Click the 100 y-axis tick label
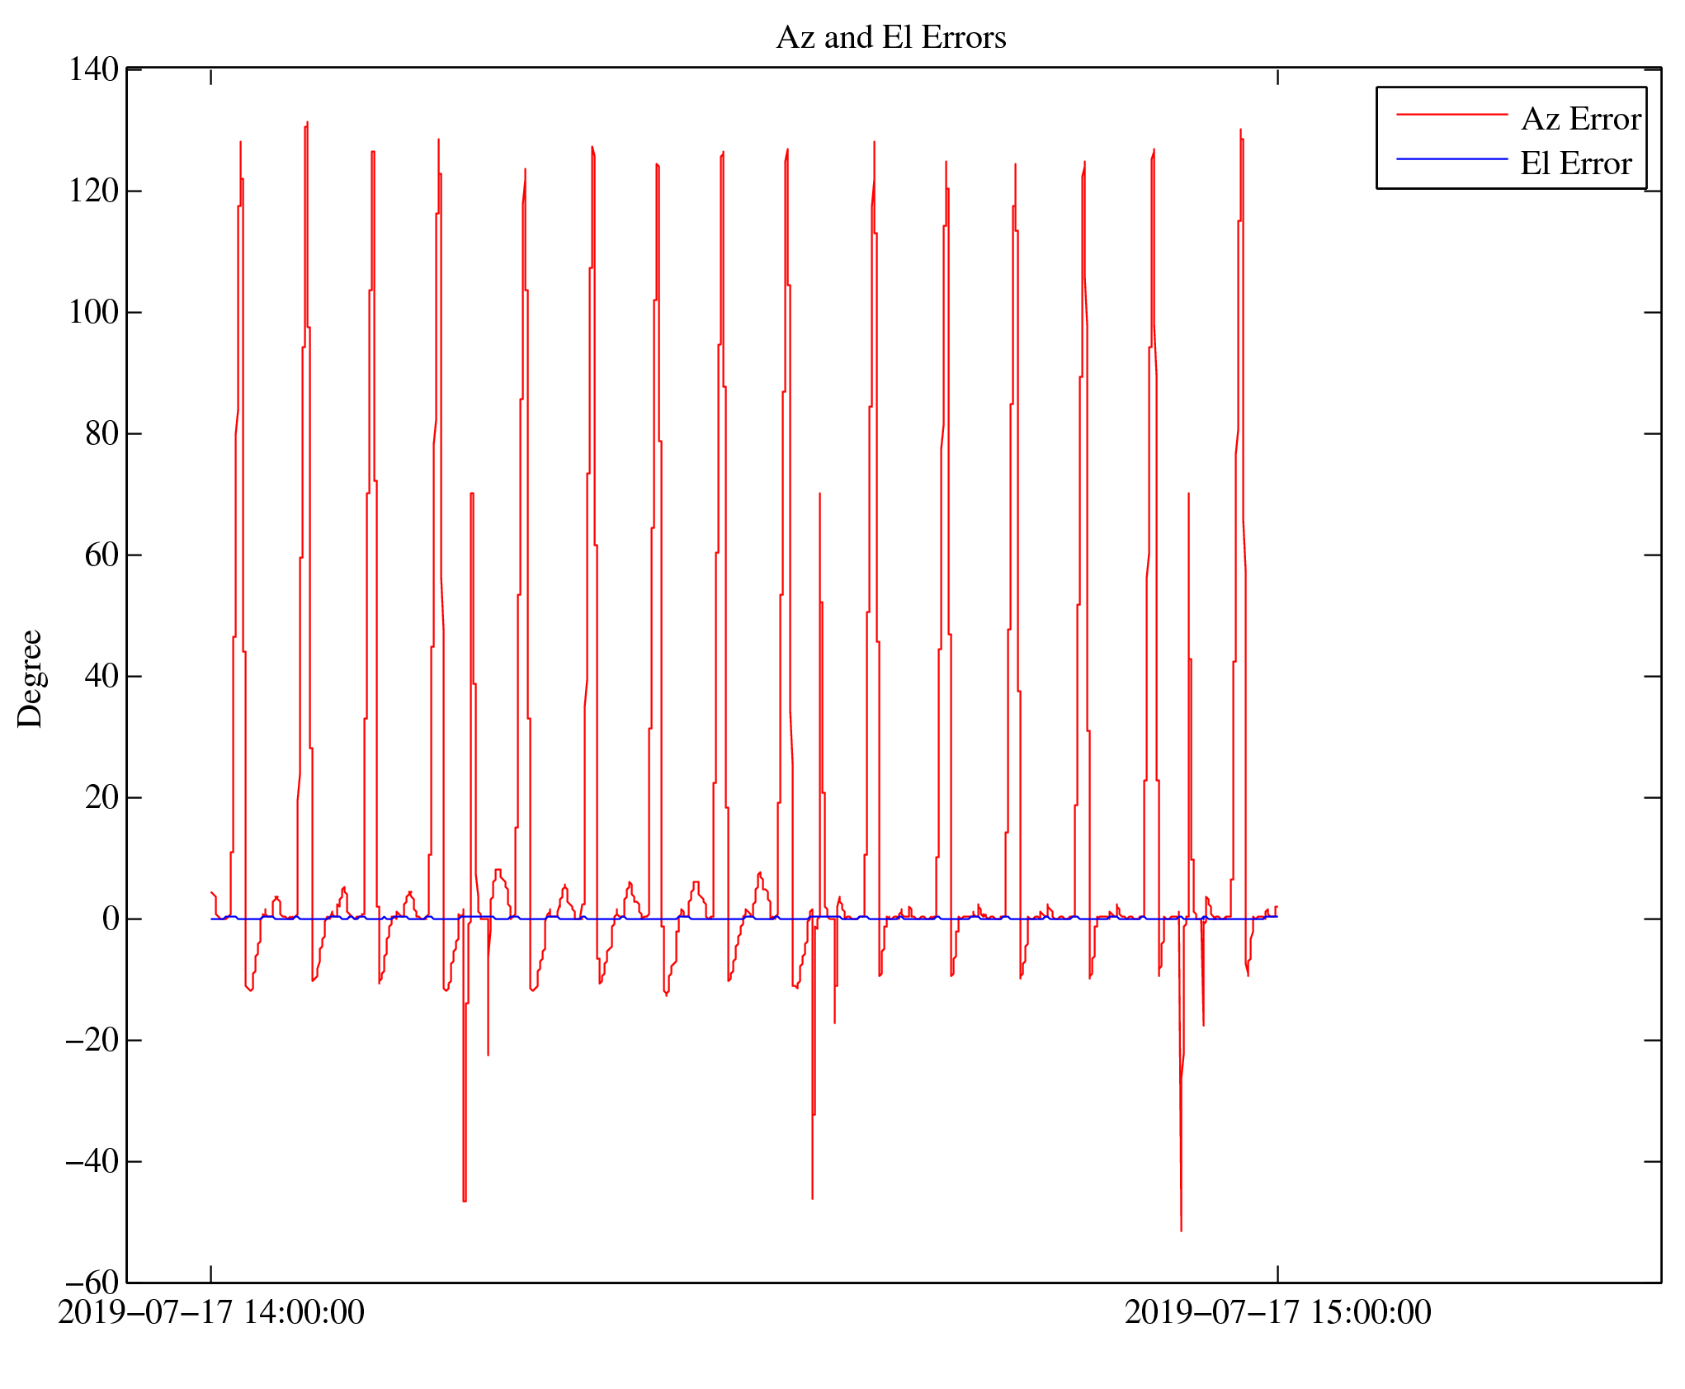This screenshot has height=1389, width=1685. pos(93,312)
